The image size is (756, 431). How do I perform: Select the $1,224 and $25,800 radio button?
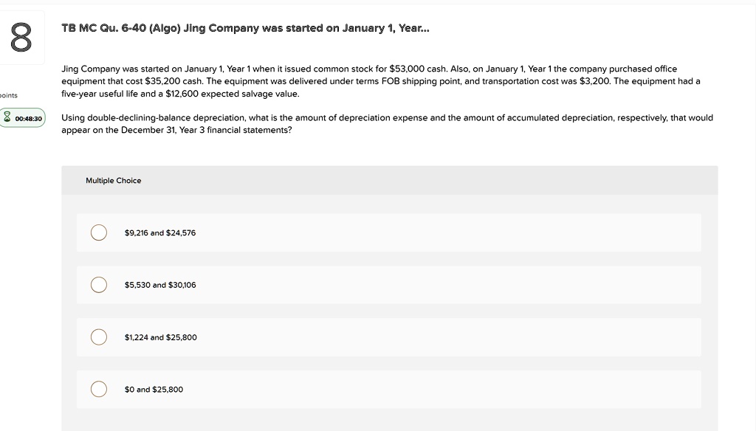pyautogui.click(x=99, y=337)
